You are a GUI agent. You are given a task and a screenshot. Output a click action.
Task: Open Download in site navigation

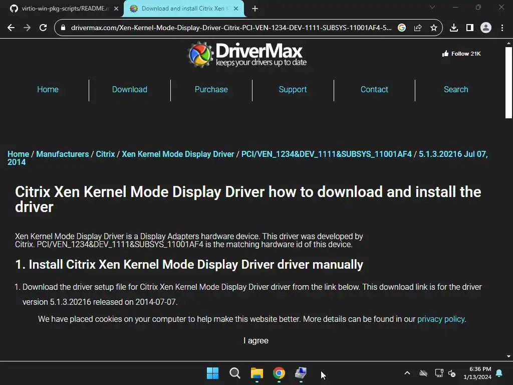pos(130,89)
